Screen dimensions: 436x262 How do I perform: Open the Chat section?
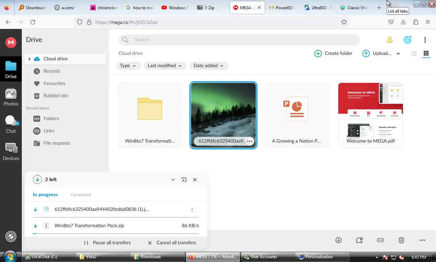tap(11, 124)
